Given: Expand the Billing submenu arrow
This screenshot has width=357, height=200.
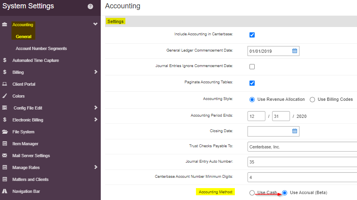Looking at the screenshot, I should [x=96, y=72].
